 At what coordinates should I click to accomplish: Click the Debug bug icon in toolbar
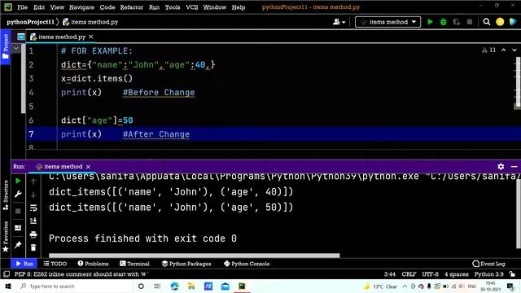[443, 22]
